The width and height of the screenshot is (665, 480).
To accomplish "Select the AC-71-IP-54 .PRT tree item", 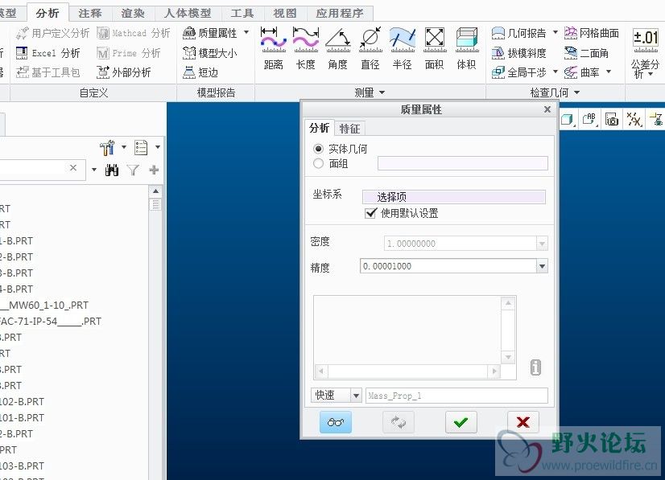I will [x=51, y=321].
